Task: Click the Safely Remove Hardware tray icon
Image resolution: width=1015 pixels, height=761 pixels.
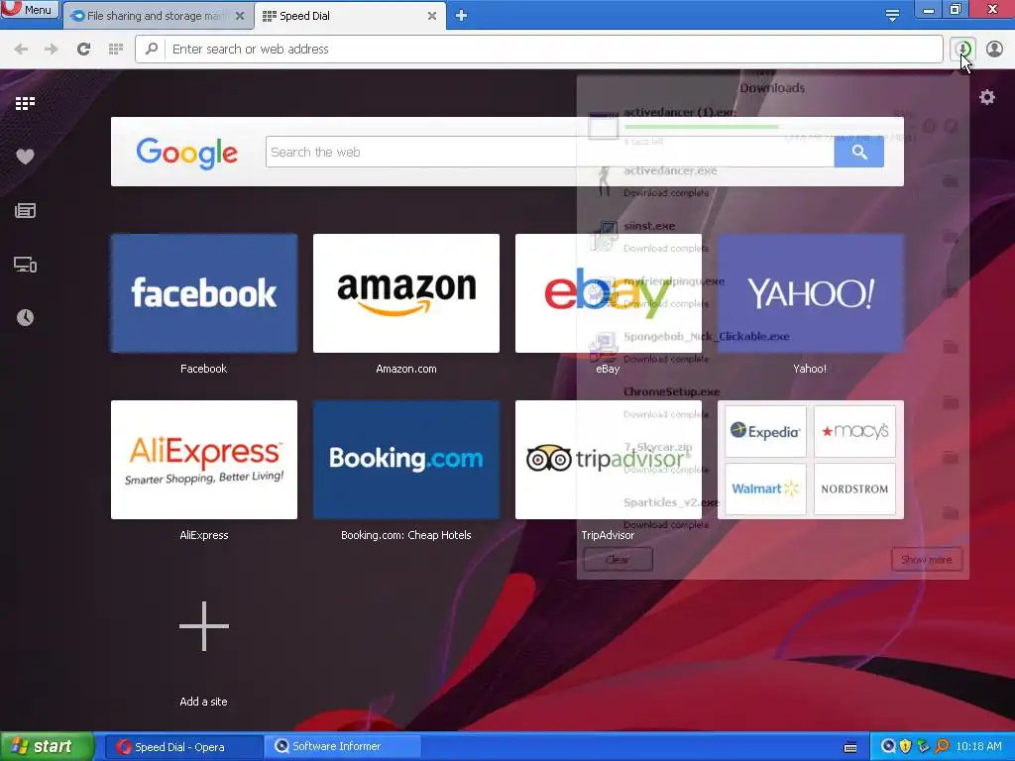Action: [924, 747]
